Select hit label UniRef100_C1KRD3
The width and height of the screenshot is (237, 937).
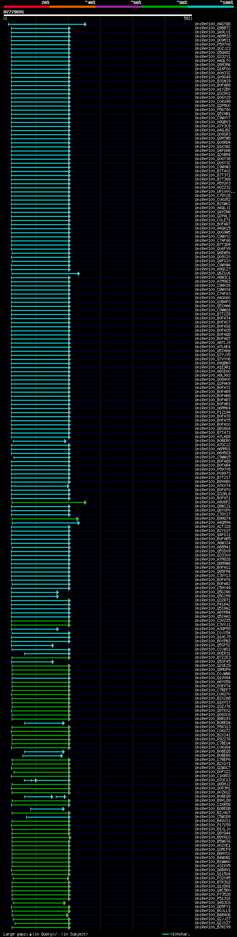(x=213, y=776)
